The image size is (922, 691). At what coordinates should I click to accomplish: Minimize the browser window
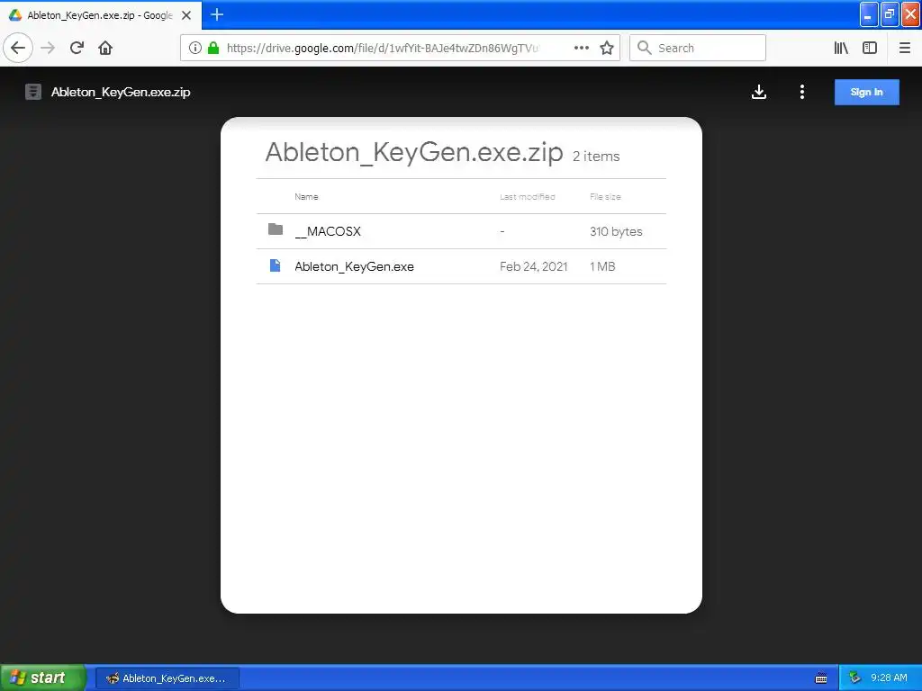tap(869, 14)
